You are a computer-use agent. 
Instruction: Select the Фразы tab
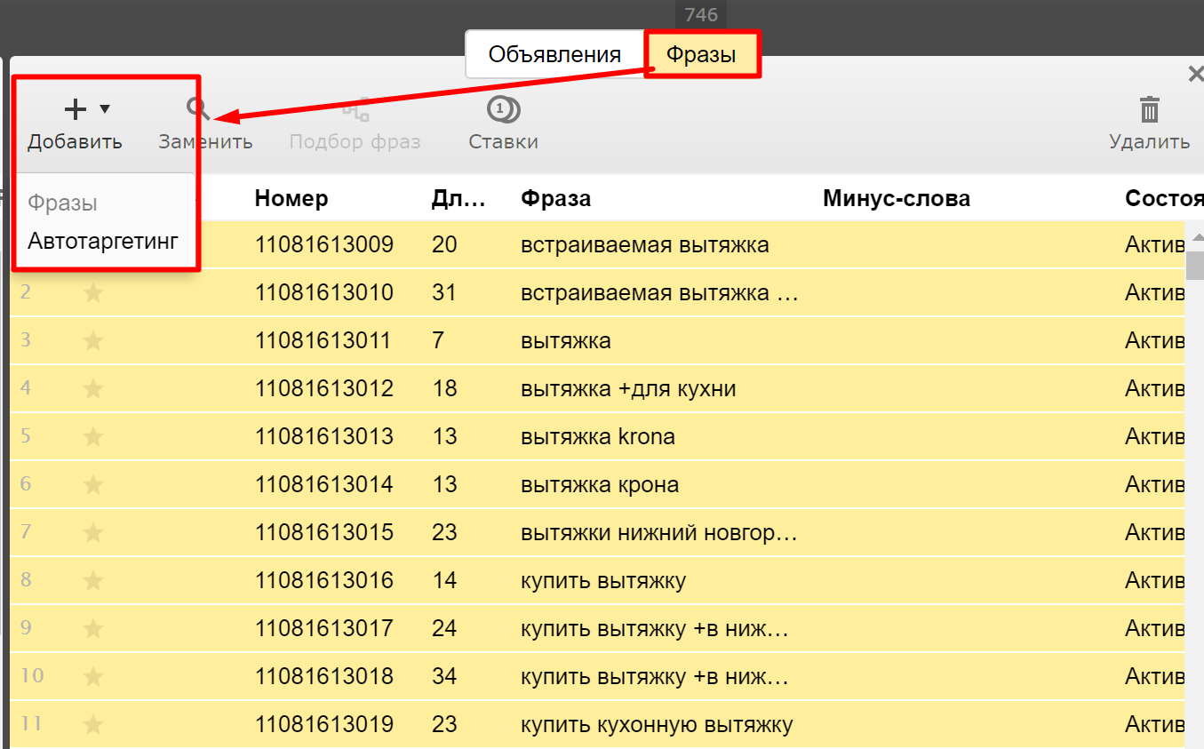[x=702, y=54]
